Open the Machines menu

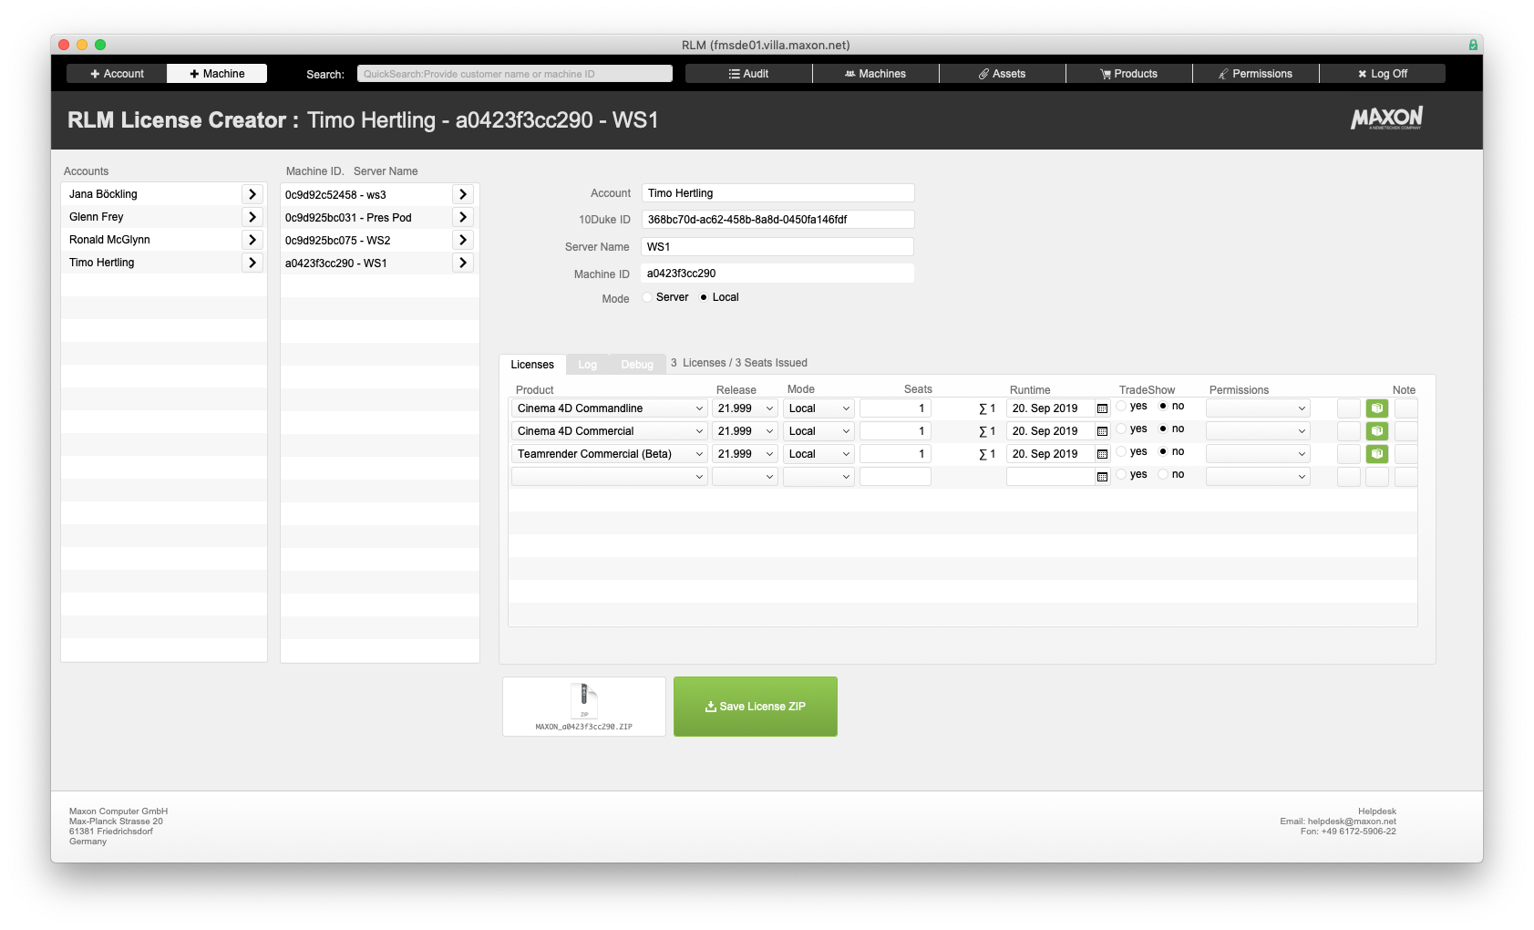875,74
